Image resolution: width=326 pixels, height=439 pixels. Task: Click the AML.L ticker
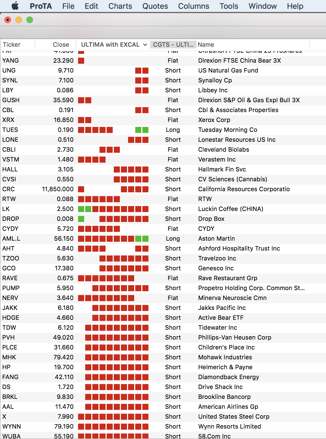point(11,238)
